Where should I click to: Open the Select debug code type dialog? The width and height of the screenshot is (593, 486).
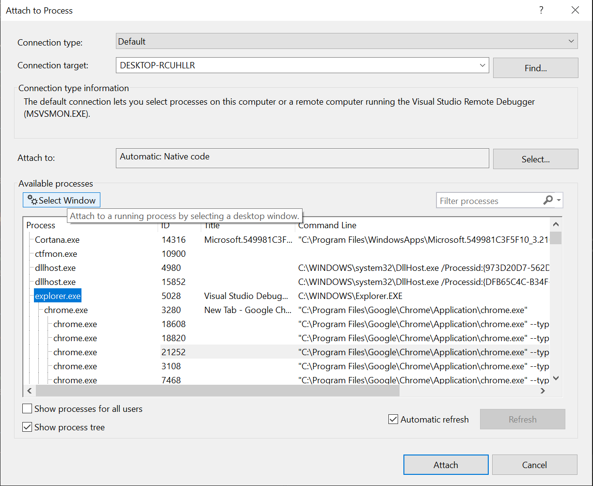[535, 158]
